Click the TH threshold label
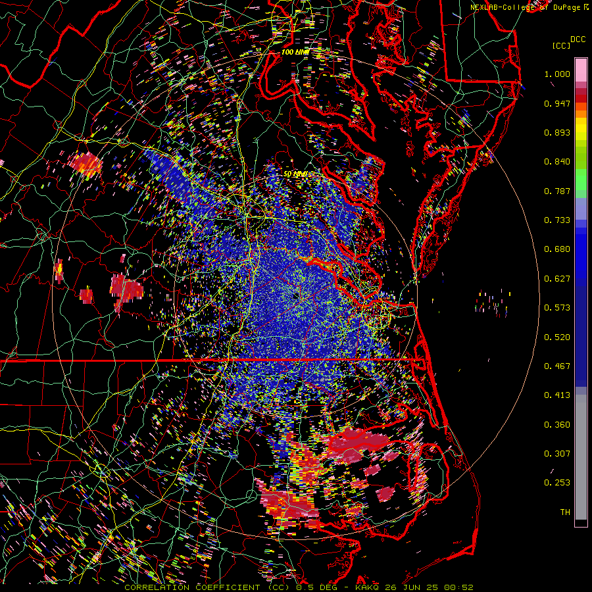This screenshot has height=592, width=592. tap(565, 512)
